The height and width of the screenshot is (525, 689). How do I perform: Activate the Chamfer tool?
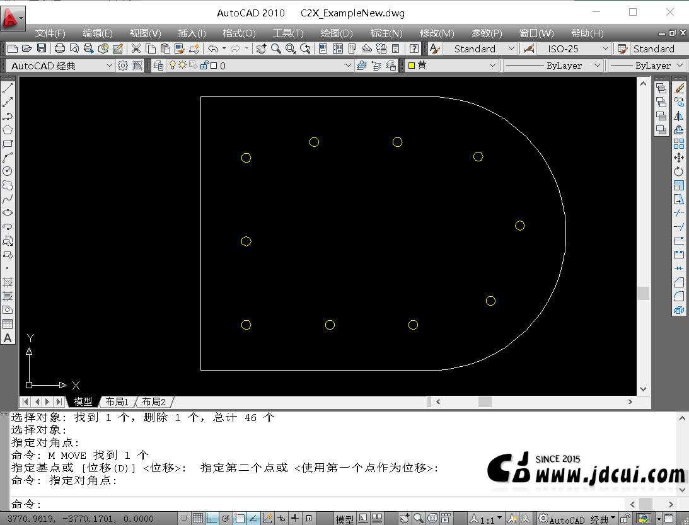[x=679, y=282]
